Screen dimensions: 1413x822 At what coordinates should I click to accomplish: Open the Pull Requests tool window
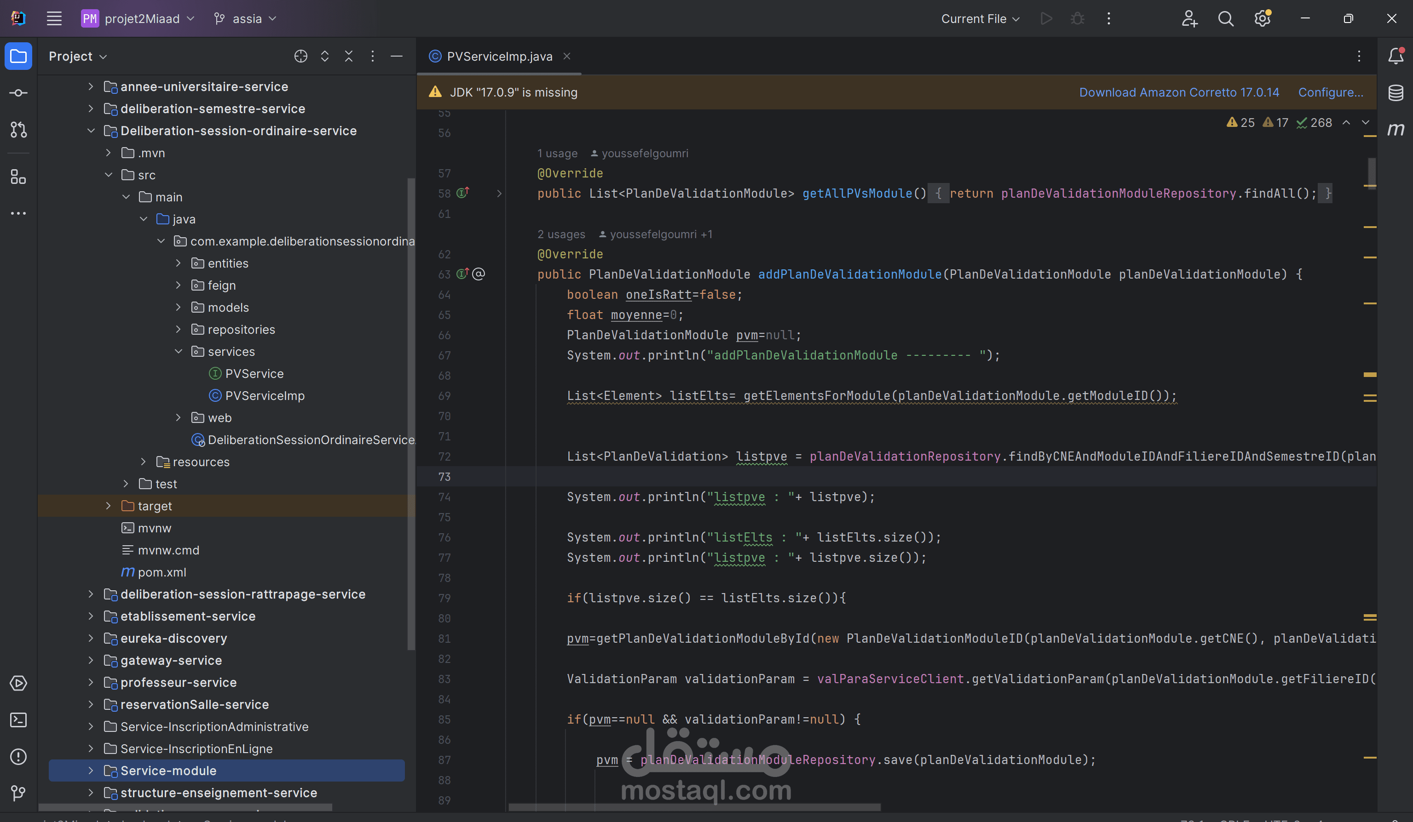[x=18, y=130]
